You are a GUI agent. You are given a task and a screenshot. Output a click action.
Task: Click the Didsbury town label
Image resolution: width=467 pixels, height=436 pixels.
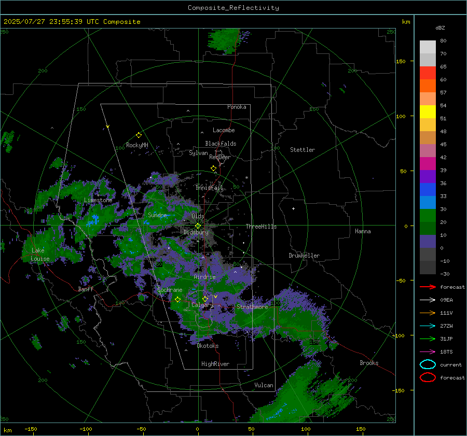click(196, 232)
